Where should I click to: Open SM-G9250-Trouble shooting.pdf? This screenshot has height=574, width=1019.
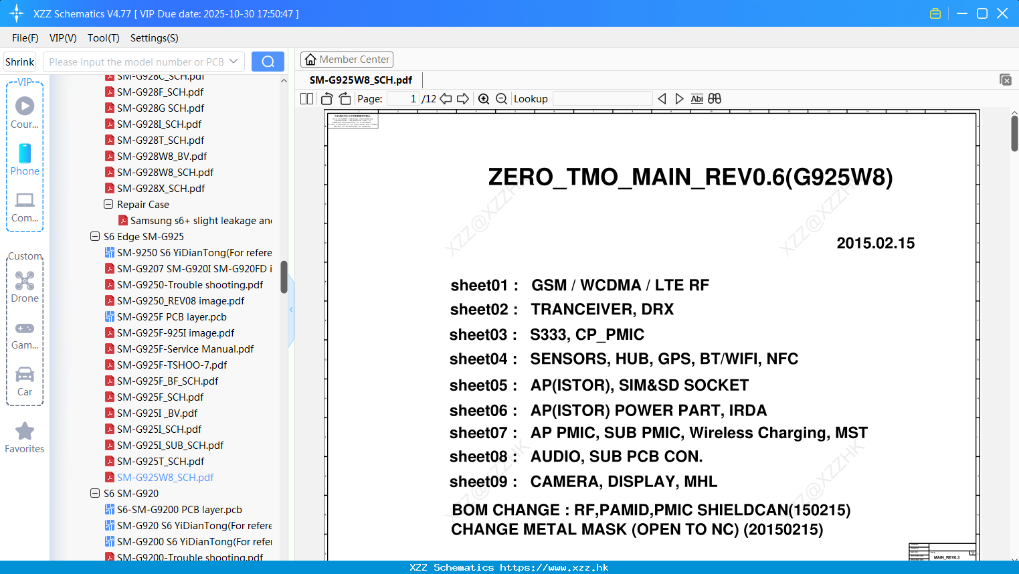(x=190, y=284)
